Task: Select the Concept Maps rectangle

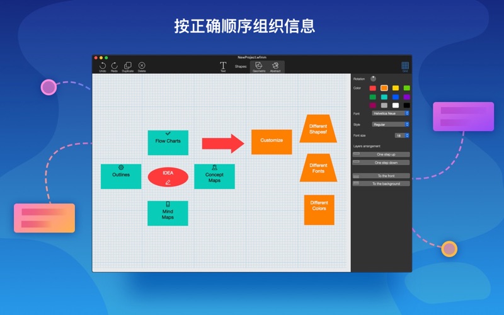Action: (x=214, y=176)
